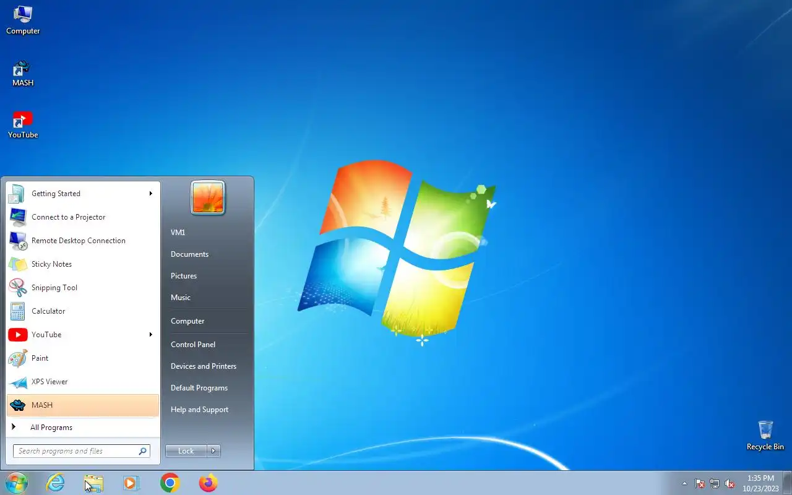Click the Sticky Notes icon
The height and width of the screenshot is (495, 792).
pos(17,264)
